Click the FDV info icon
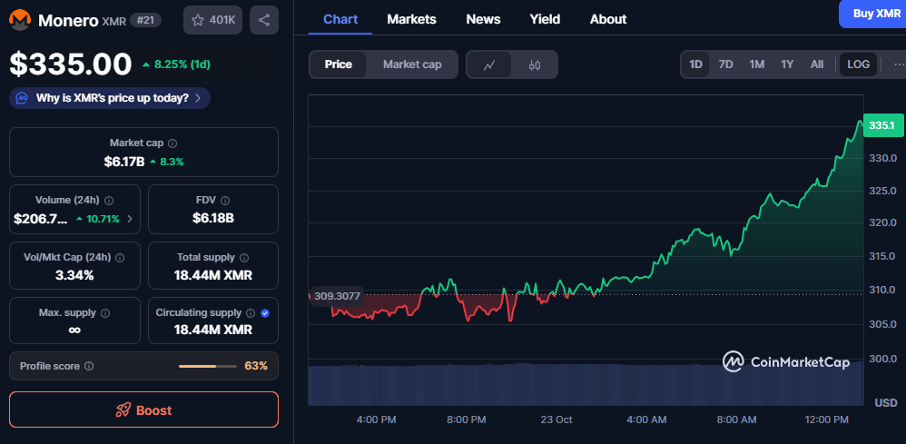 point(225,201)
